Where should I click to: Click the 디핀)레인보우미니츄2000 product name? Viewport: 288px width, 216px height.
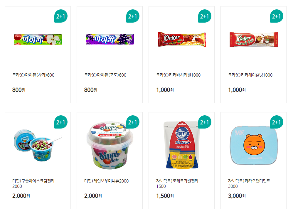[106, 181]
